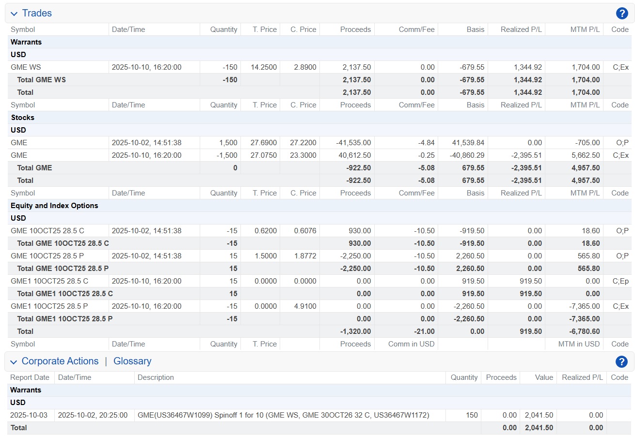Collapse the Corporate Actions section chevron
This screenshot has width=635, height=436.
tap(14, 361)
